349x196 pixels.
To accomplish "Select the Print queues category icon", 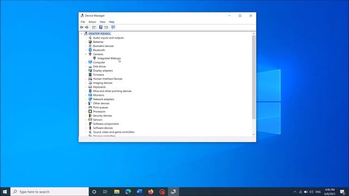I will 90,107.
